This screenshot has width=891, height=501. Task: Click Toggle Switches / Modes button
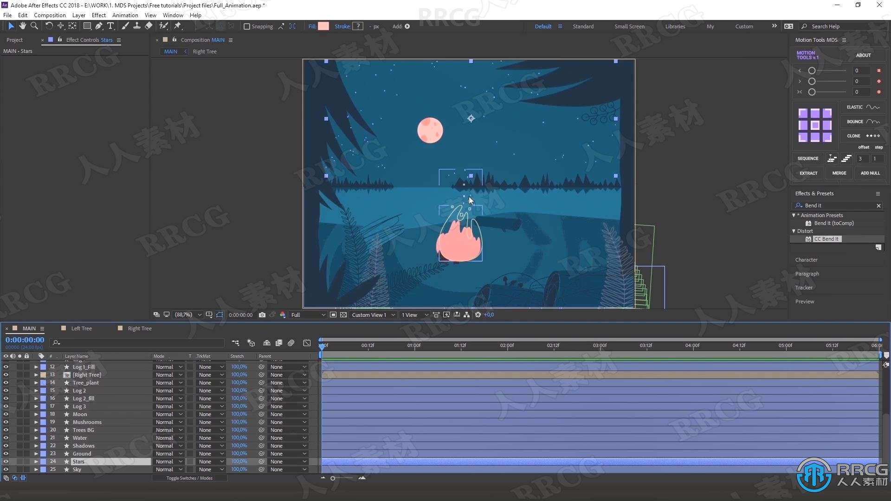(189, 478)
